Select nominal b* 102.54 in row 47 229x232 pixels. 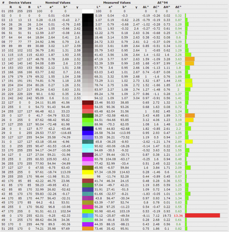[x=65, y=211]
